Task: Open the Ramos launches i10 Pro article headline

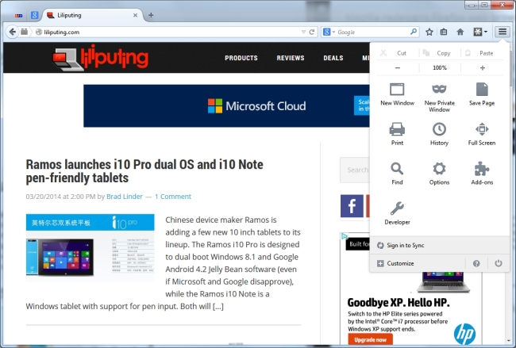Action: (144, 171)
